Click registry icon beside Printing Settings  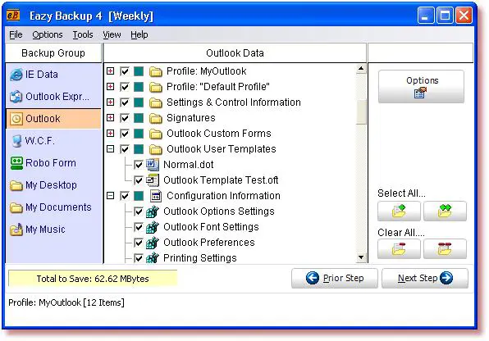click(x=153, y=258)
